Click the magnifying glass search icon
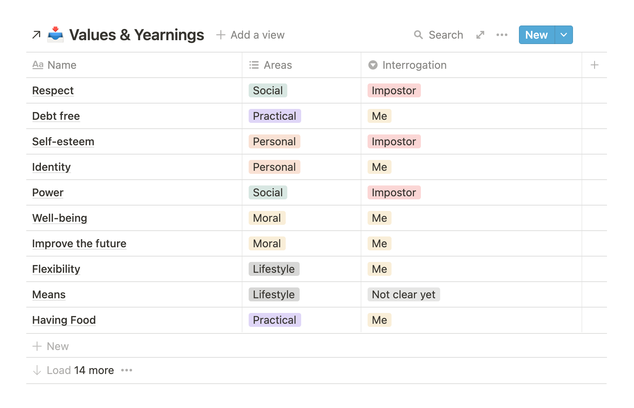 [x=418, y=35]
